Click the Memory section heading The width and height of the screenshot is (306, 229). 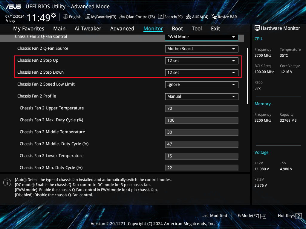coord(262,104)
